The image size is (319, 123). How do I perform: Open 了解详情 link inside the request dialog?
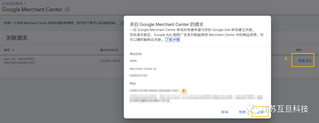coord(172,40)
